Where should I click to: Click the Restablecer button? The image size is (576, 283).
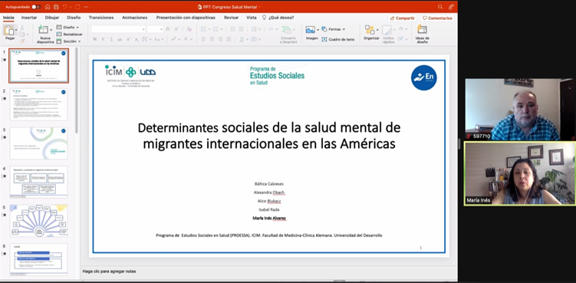click(70, 35)
